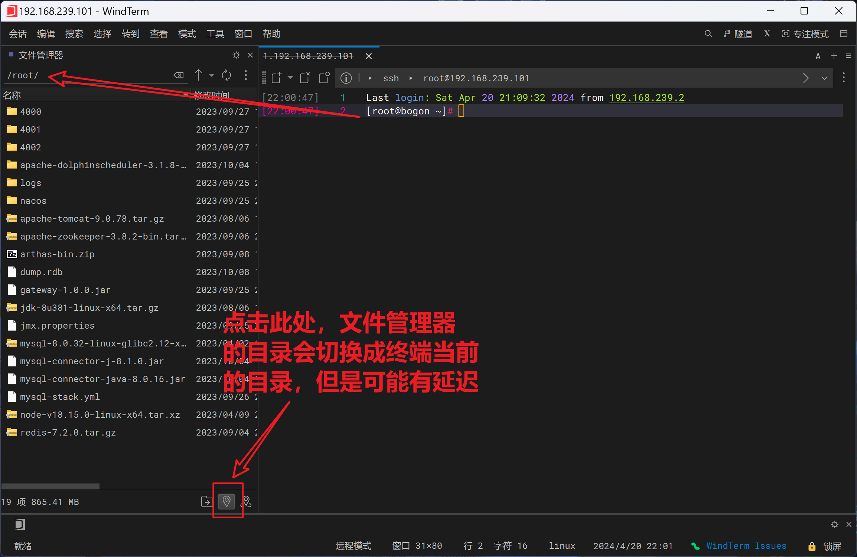Expand the new-tab dropdown arrow in toolbar

(290, 78)
